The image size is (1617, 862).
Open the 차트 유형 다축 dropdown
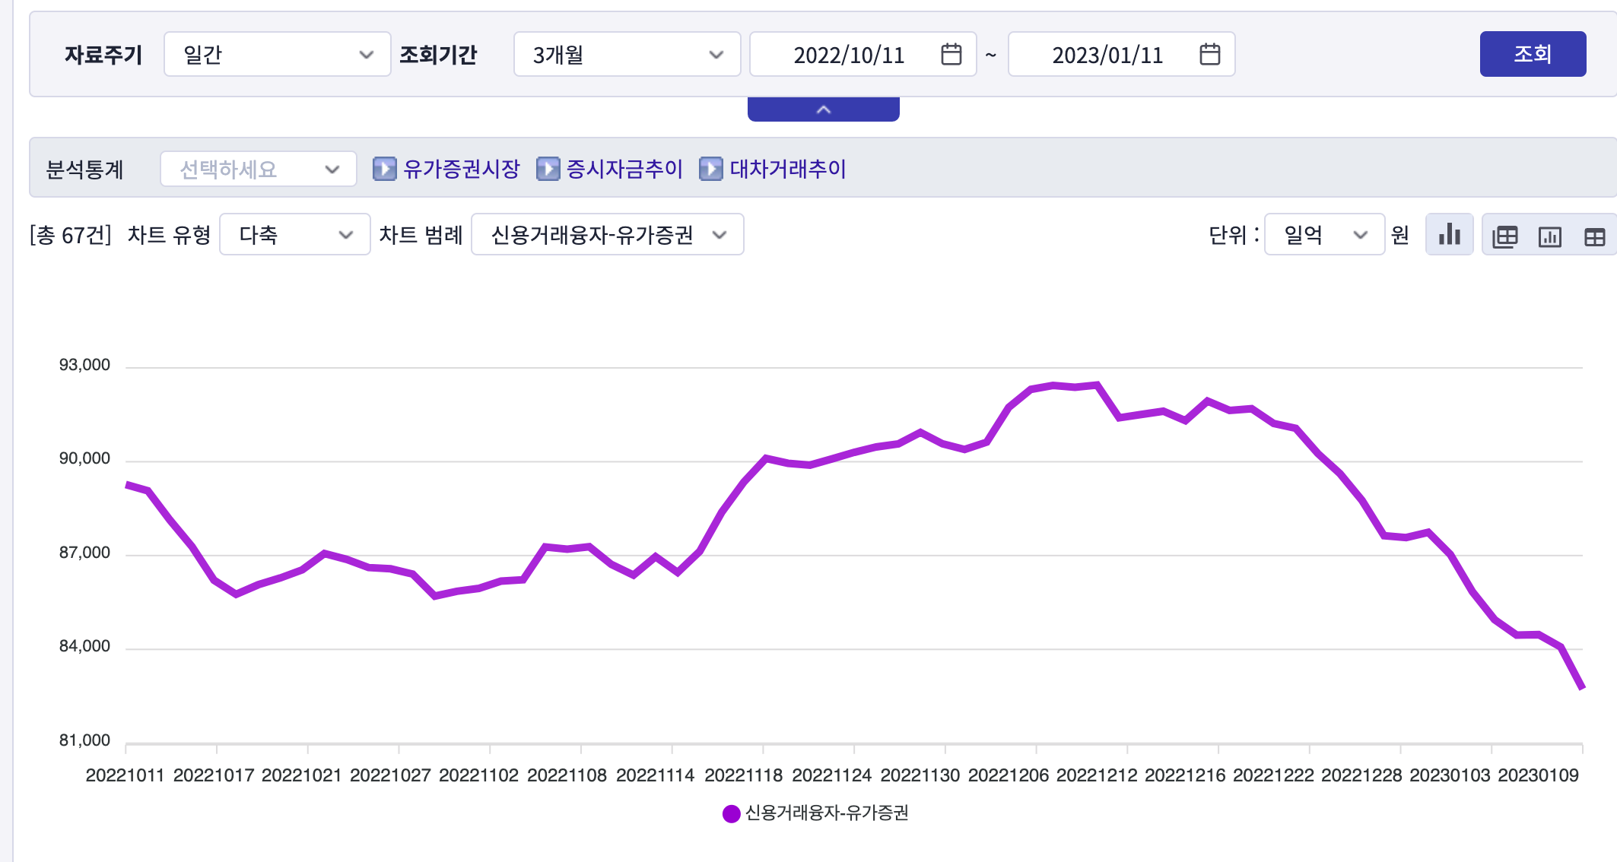[294, 235]
